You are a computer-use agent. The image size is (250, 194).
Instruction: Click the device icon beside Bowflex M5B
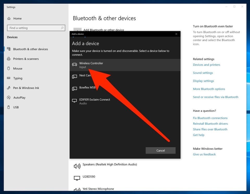[74, 89]
